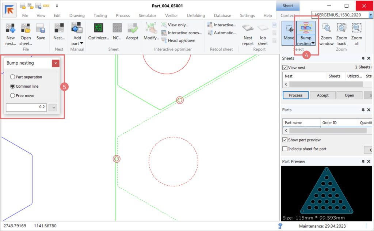Click the New nest icon
The height and width of the screenshot is (231, 374).
[11, 29]
